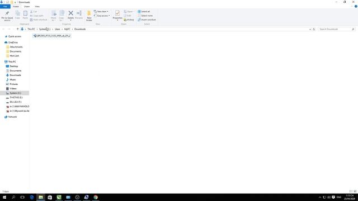The width and height of the screenshot is (358, 201).
Task: Click the Delete X icon
Action: [71, 13]
